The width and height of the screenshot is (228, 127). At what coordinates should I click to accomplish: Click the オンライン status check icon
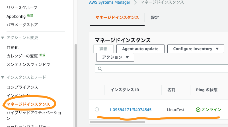click(x=198, y=110)
